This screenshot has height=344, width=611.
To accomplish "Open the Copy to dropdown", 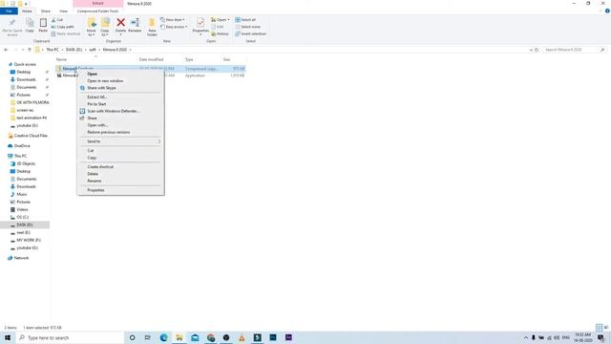I will [105, 32].
